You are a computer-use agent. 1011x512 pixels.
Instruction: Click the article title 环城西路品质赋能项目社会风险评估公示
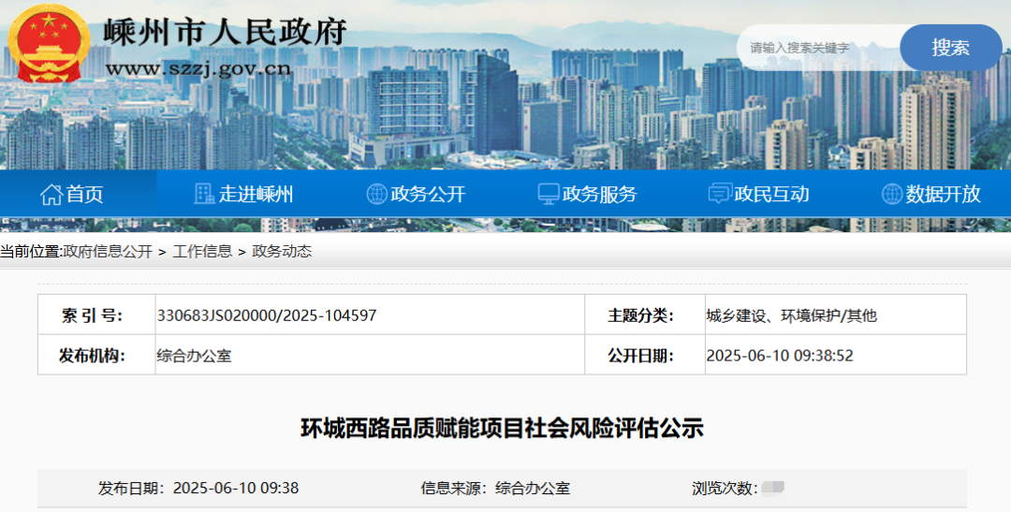(x=502, y=429)
